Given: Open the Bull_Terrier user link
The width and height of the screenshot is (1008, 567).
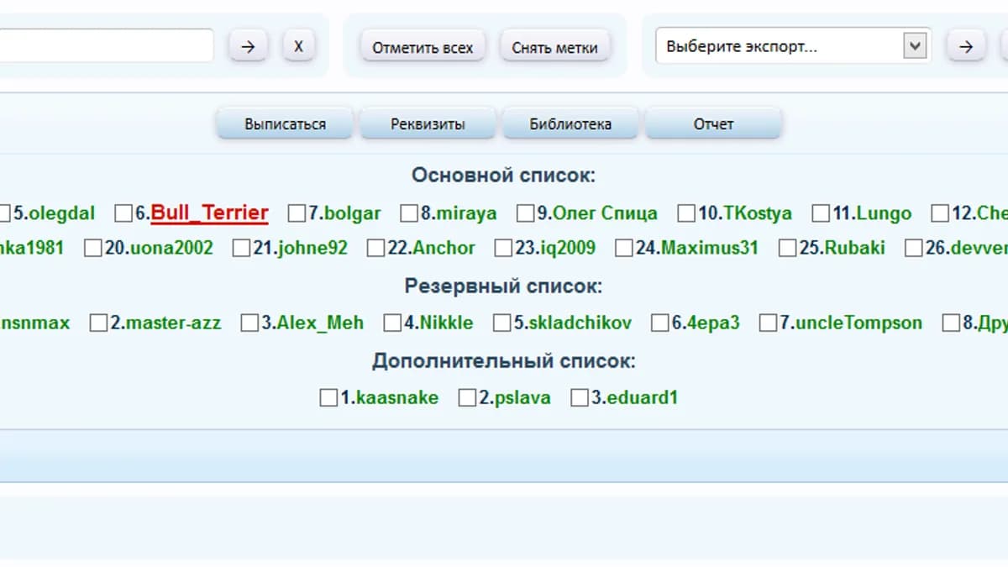Looking at the screenshot, I should 210,213.
